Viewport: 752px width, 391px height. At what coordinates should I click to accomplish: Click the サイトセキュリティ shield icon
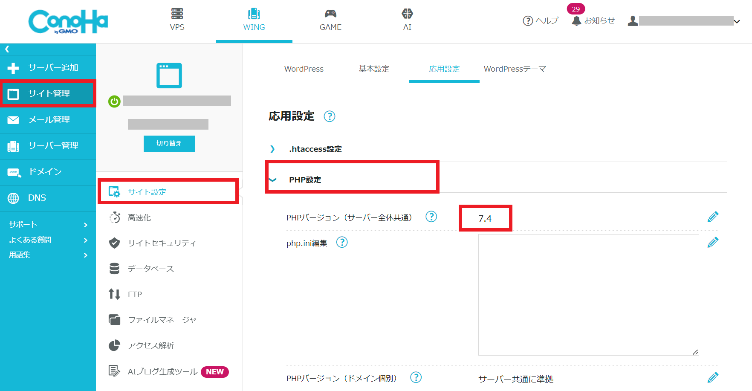click(x=114, y=243)
